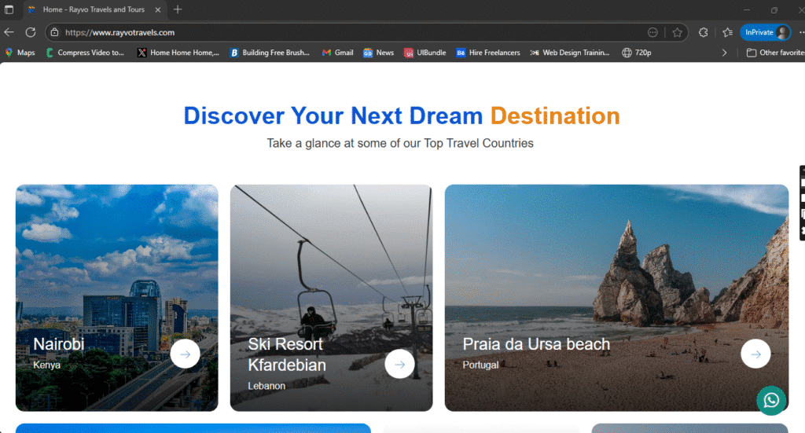Open a new tab with the plus button
The image size is (805, 433).
pos(178,9)
